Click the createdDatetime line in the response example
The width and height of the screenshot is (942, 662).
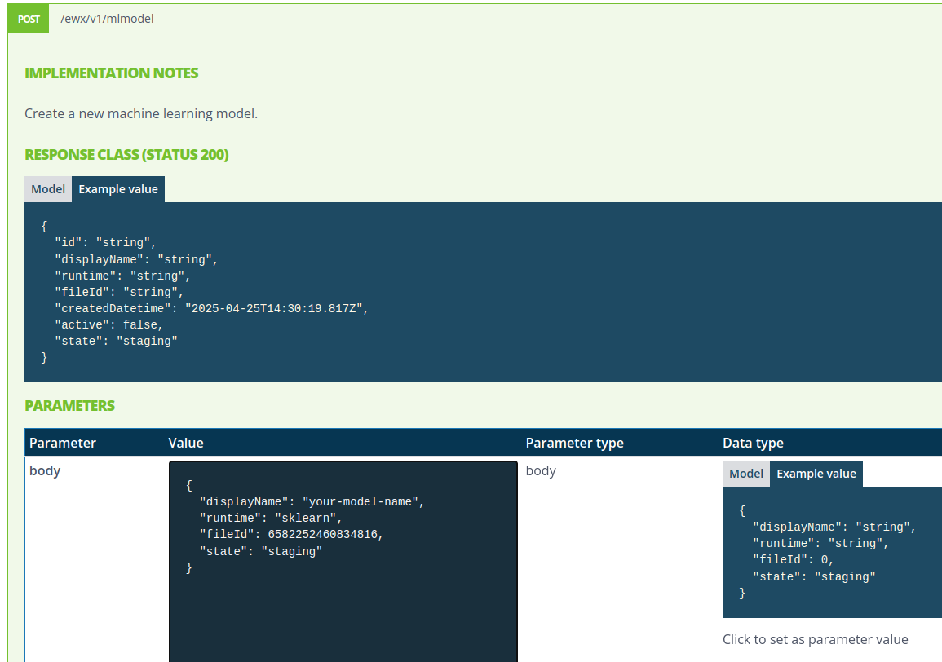212,309
